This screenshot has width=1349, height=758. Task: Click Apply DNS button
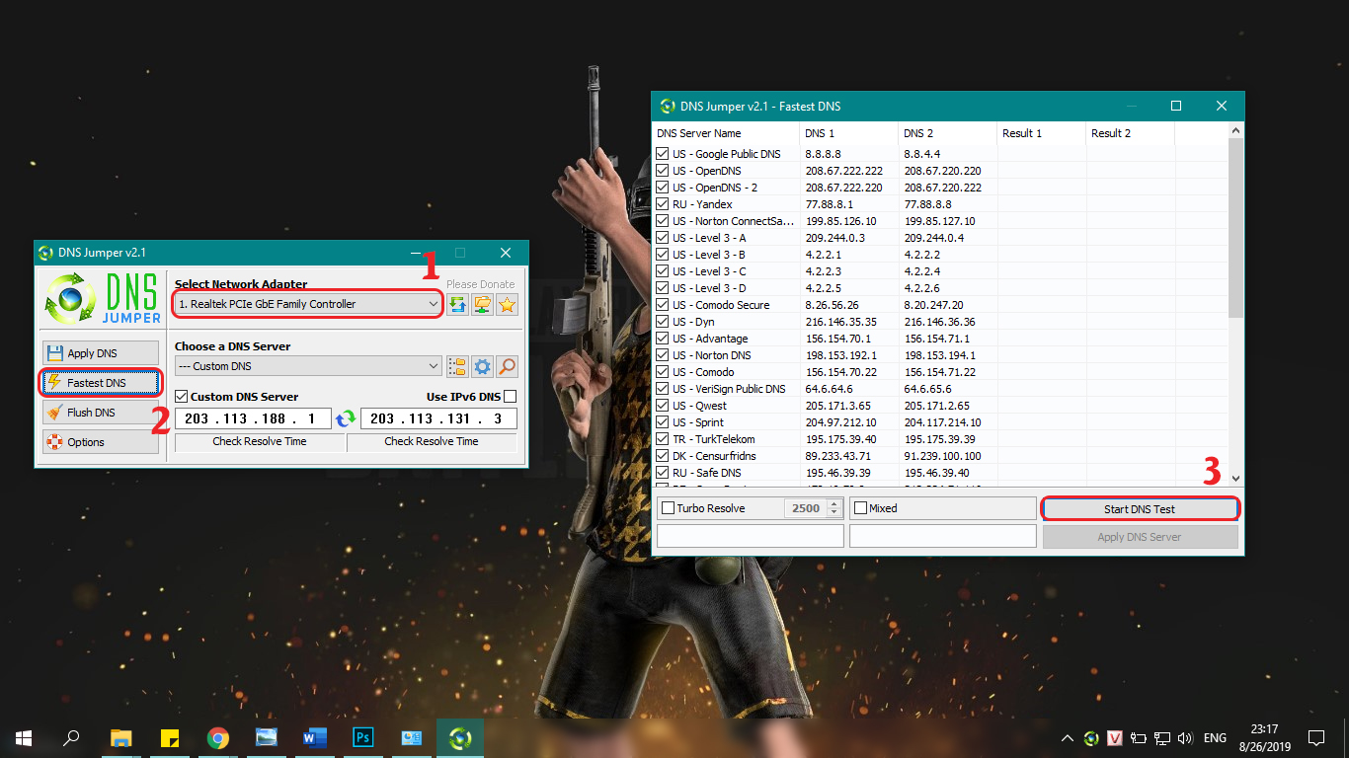tap(100, 352)
